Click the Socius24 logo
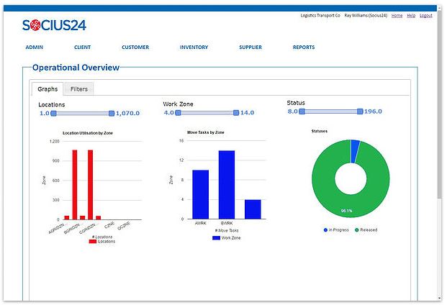Screen dimensions: 447x305 pyautogui.click(x=54, y=25)
